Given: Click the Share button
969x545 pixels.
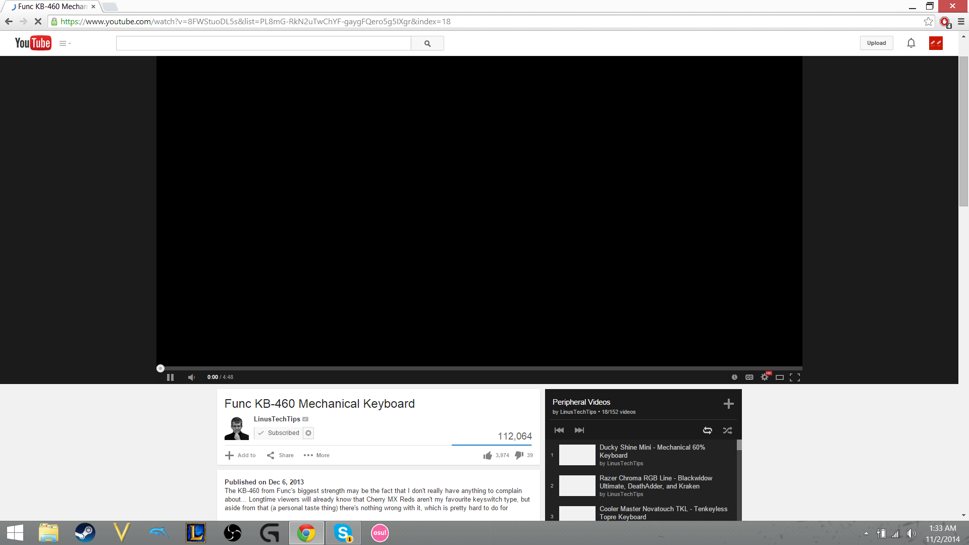Looking at the screenshot, I should [281, 455].
